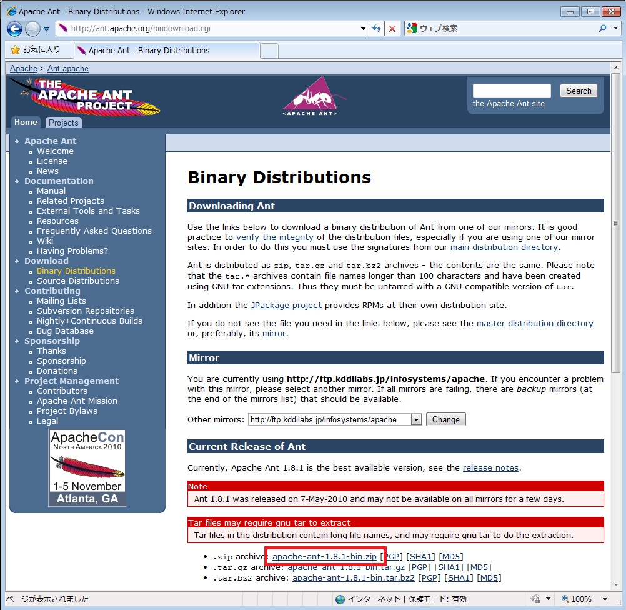Open the Other mirrors dropdown list
The width and height of the screenshot is (626, 610).
tap(416, 419)
